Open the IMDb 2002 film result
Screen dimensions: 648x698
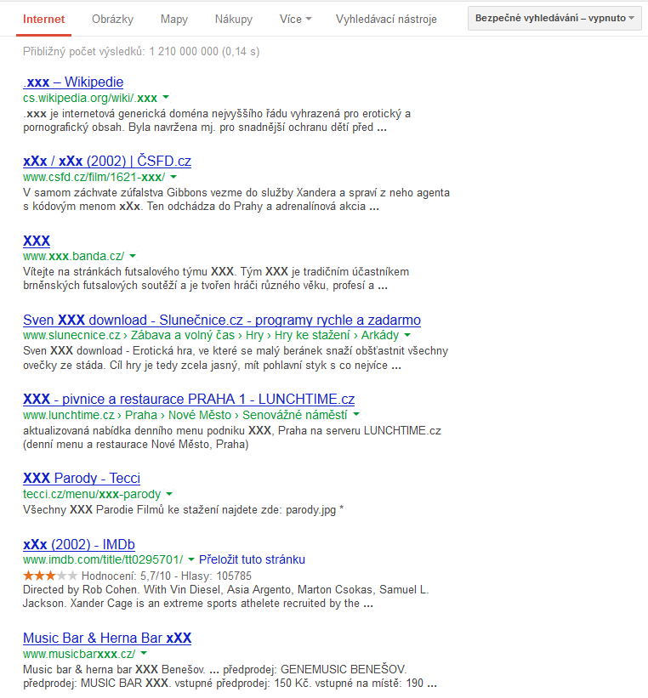pos(79,545)
